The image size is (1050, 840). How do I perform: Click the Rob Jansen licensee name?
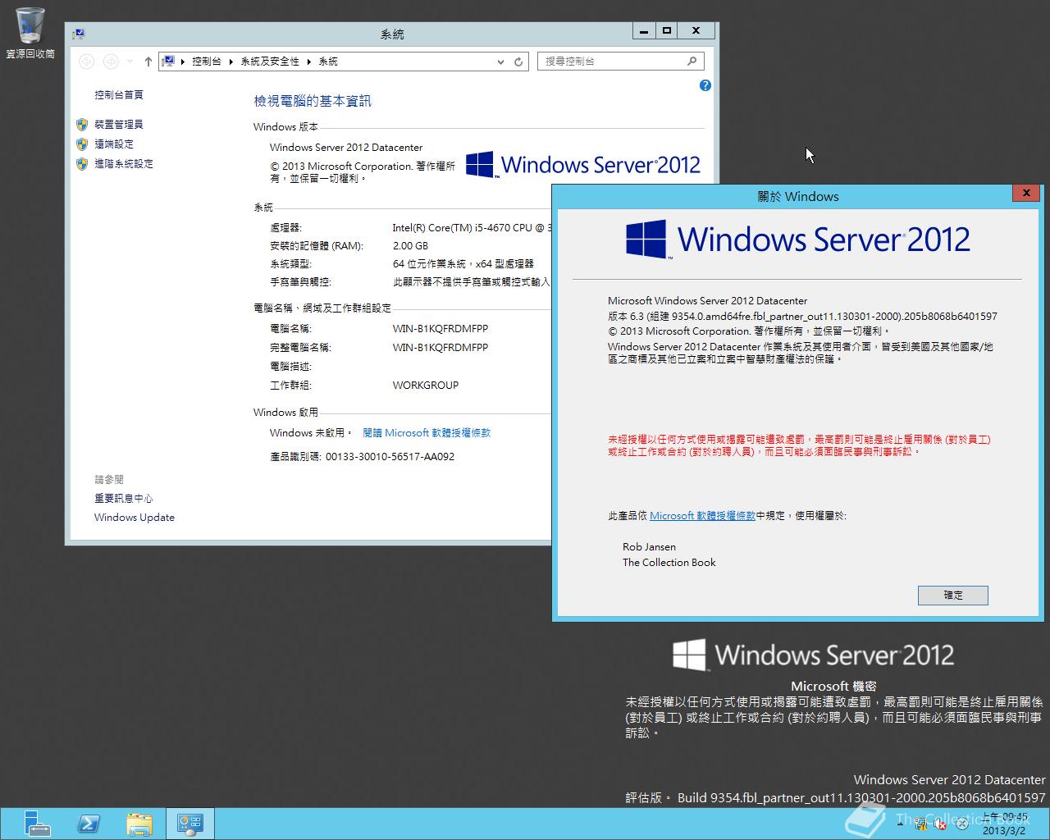coord(650,547)
